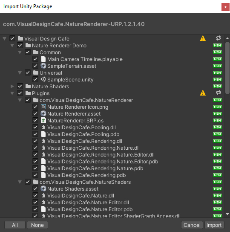Screen dimensions: 230x232
Task: Click the folder icon of Universal
Action: (x=36, y=72)
